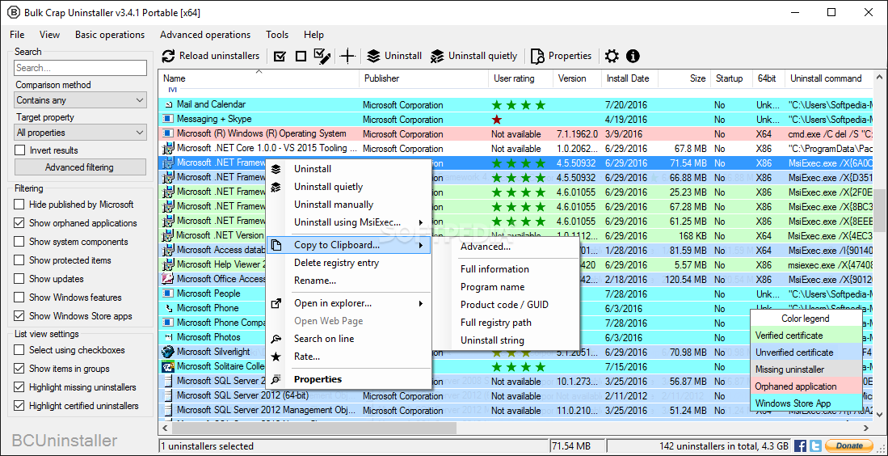Image resolution: width=888 pixels, height=456 pixels.
Task: Open the Comparison method dropdown
Action: pyautogui.click(x=81, y=100)
